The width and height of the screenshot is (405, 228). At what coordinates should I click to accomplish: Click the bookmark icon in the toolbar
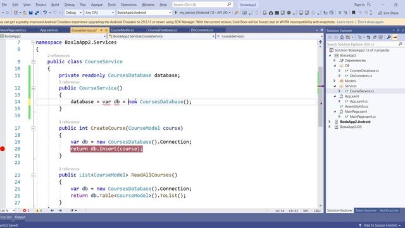(x=354, y=13)
